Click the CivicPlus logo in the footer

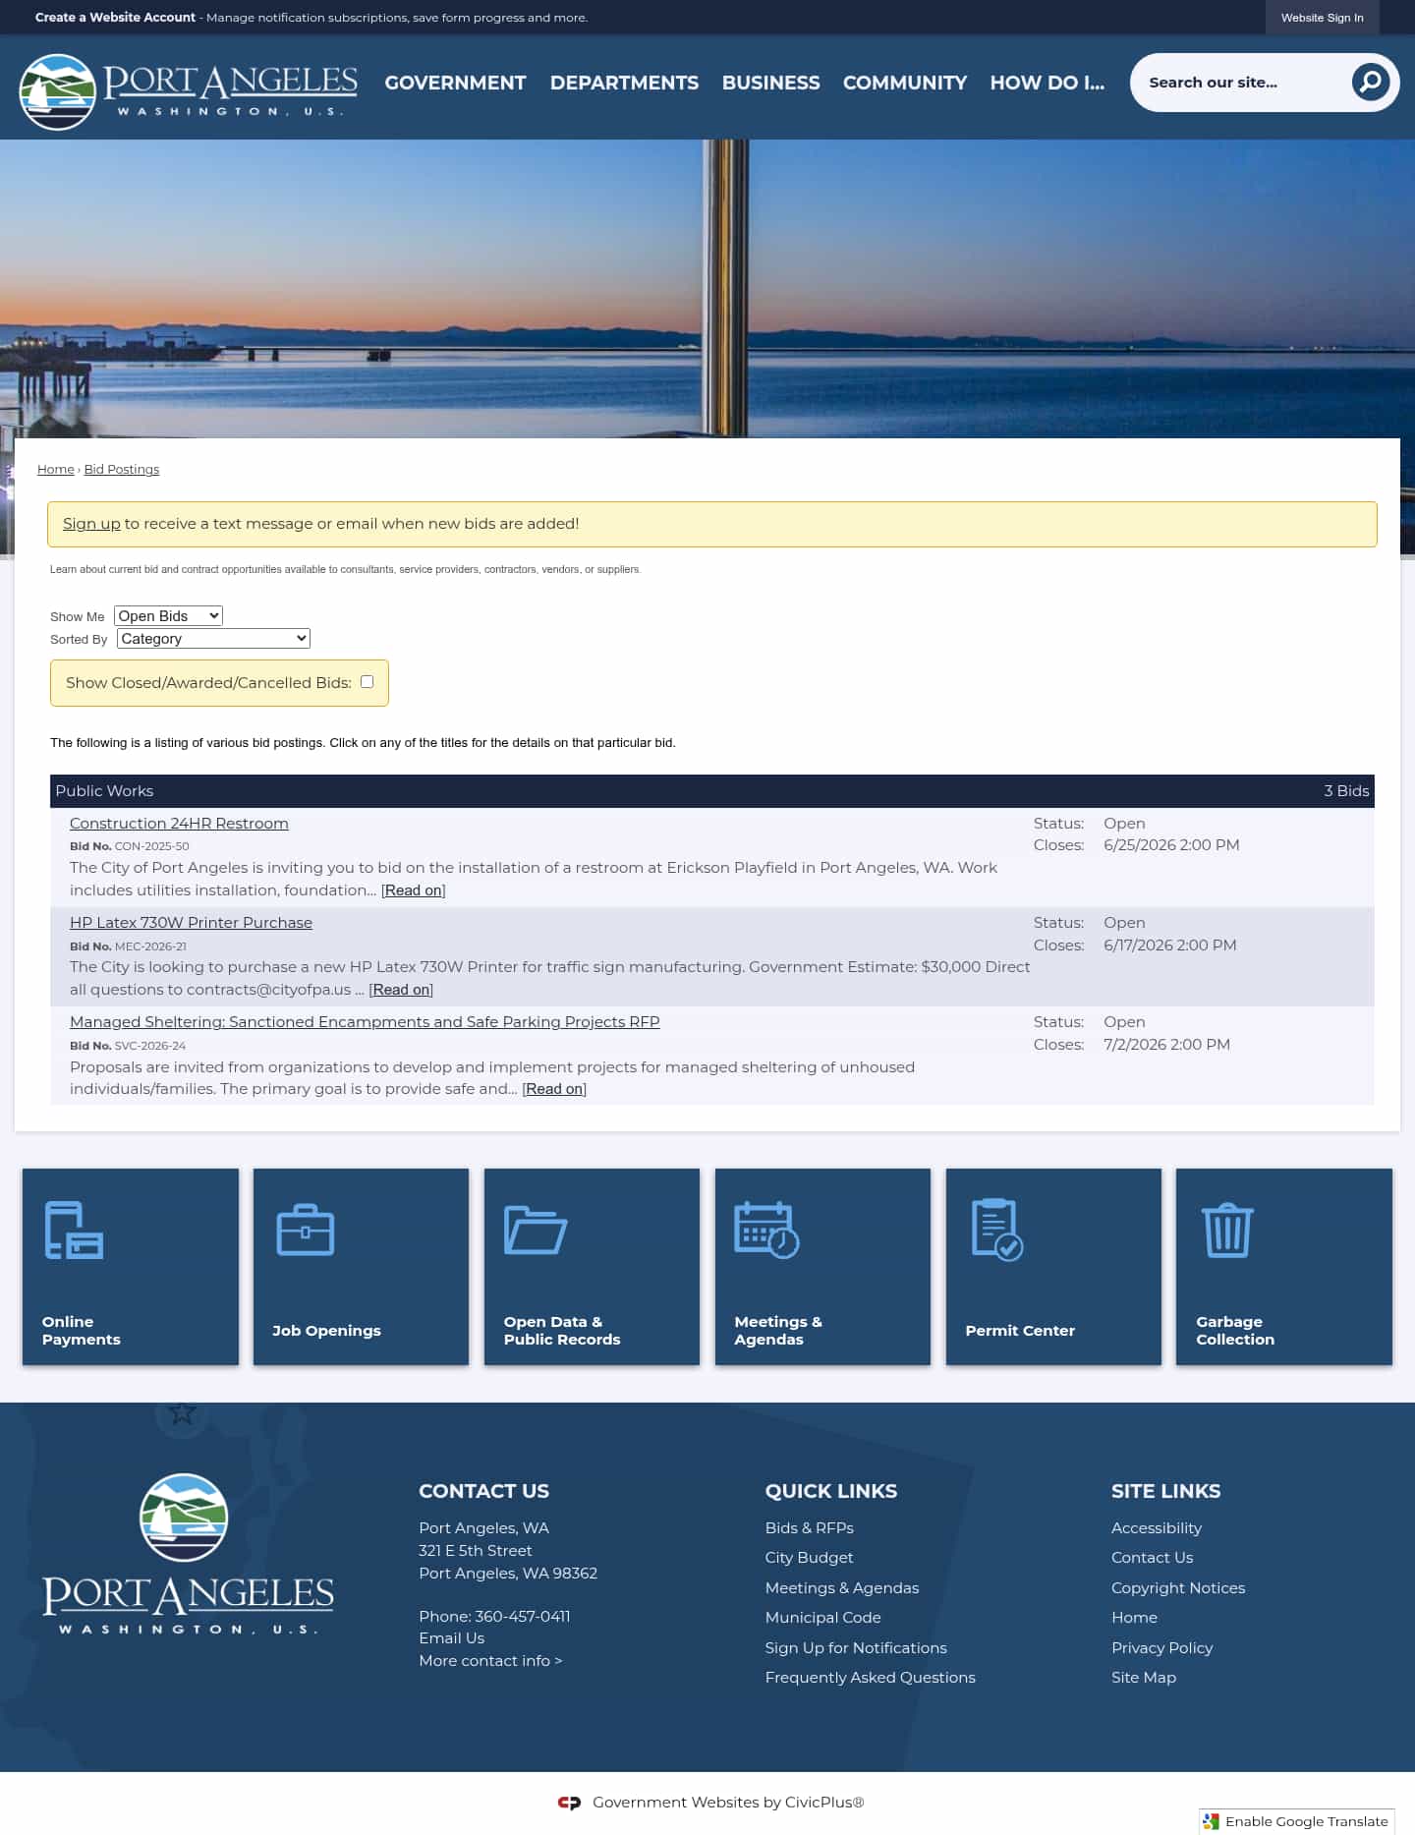pyautogui.click(x=569, y=1803)
